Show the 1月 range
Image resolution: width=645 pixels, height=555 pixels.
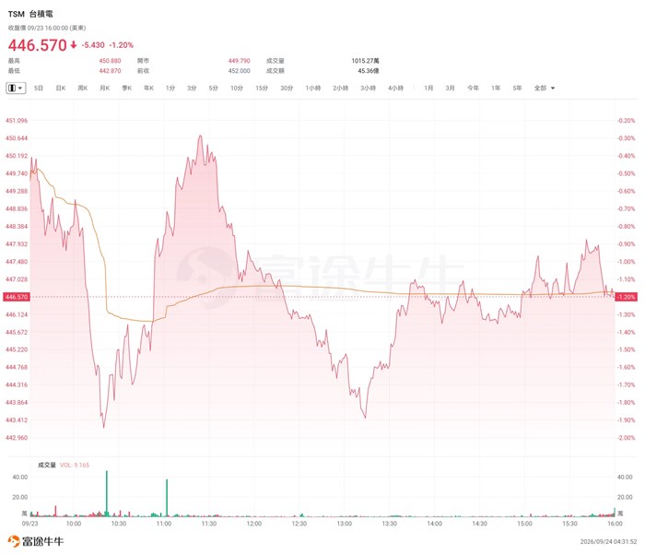[428, 89]
